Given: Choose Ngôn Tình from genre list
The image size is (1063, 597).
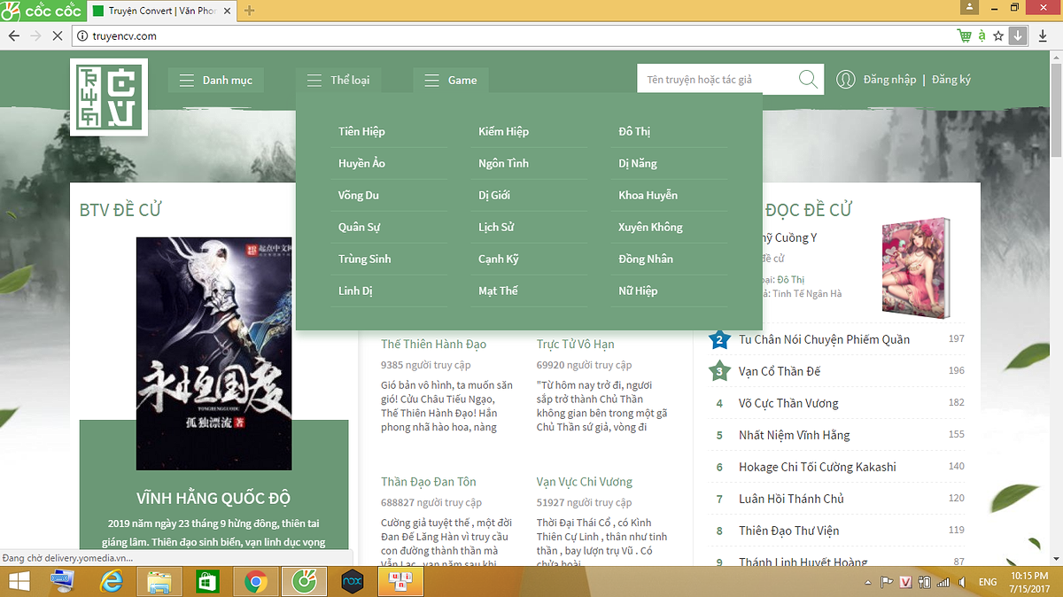Looking at the screenshot, I should [503, 163].
